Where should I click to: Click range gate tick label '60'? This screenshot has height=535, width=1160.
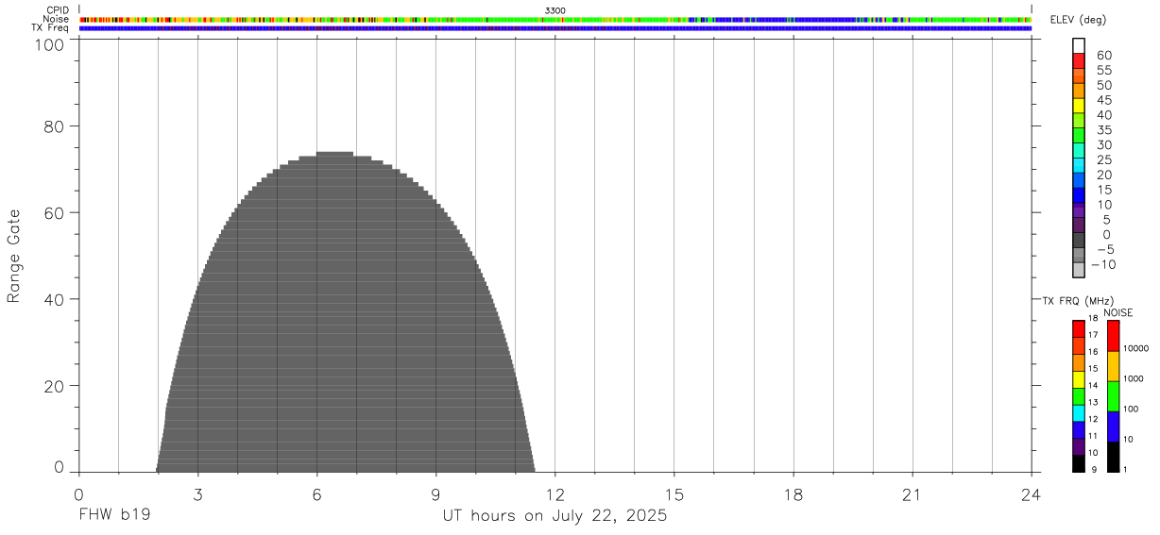(x=54, y=213)
